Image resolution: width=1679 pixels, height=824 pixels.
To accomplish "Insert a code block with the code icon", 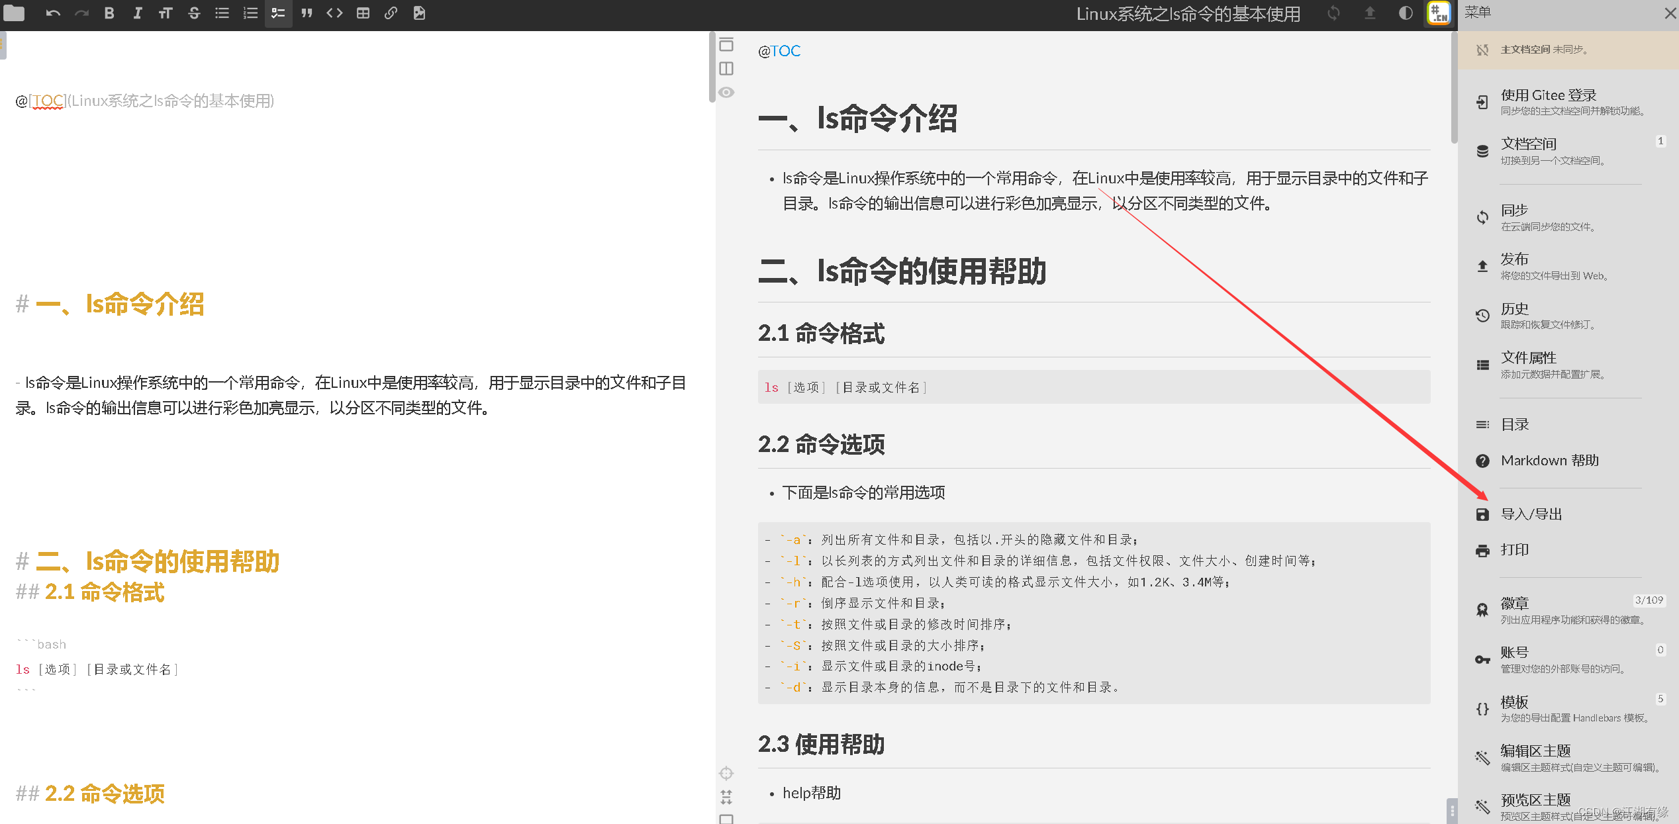I will pos(334,13).
